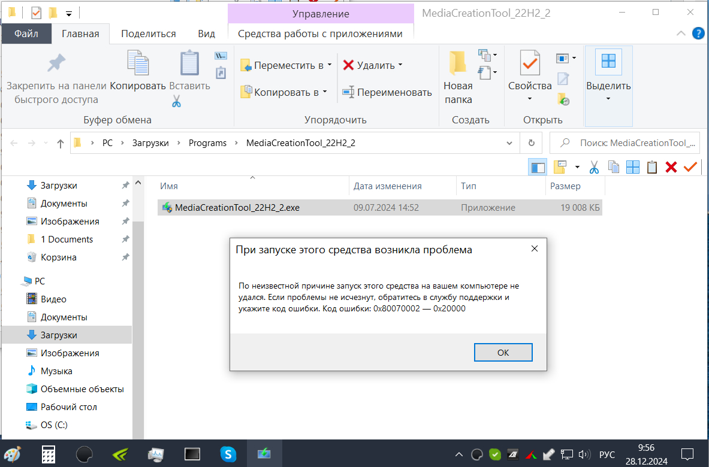
Task: Click the volume speaker tray icon
Action: (584, 455)
